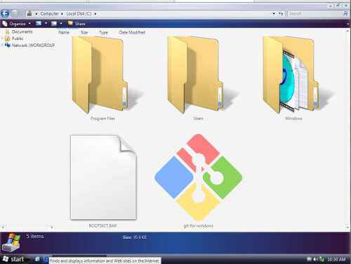Click the volume speaker tray icon
The image size is (351, 264).
pos(316,259)
